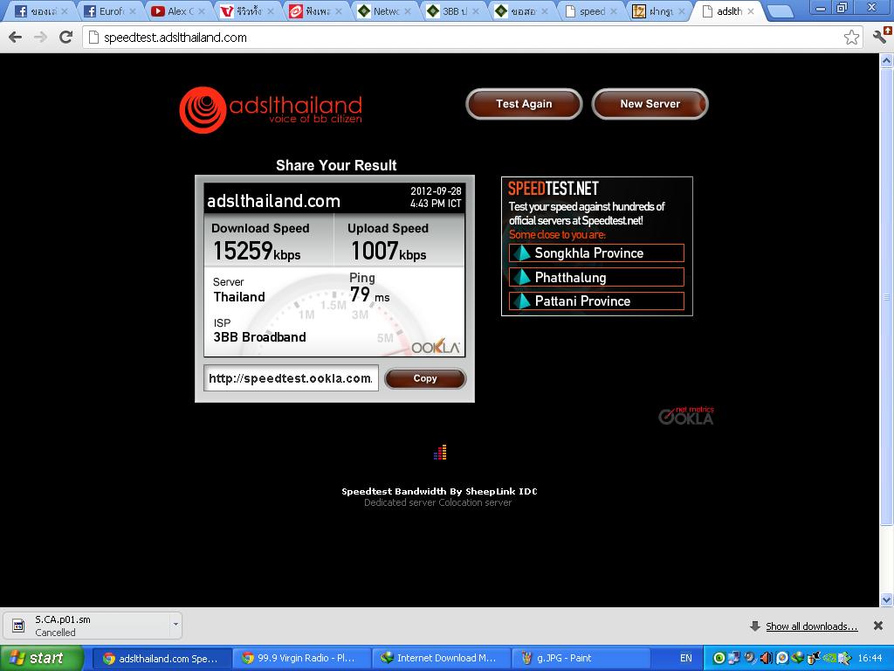Open Songkhla Province server link
The height and width of the screenshot is (671, 894).
[596, 253]
